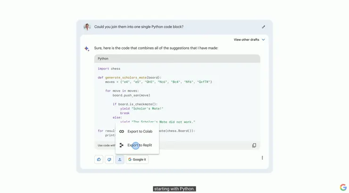
Task: Copy the code with clipboard icon
Action: [x=254, y=146]
